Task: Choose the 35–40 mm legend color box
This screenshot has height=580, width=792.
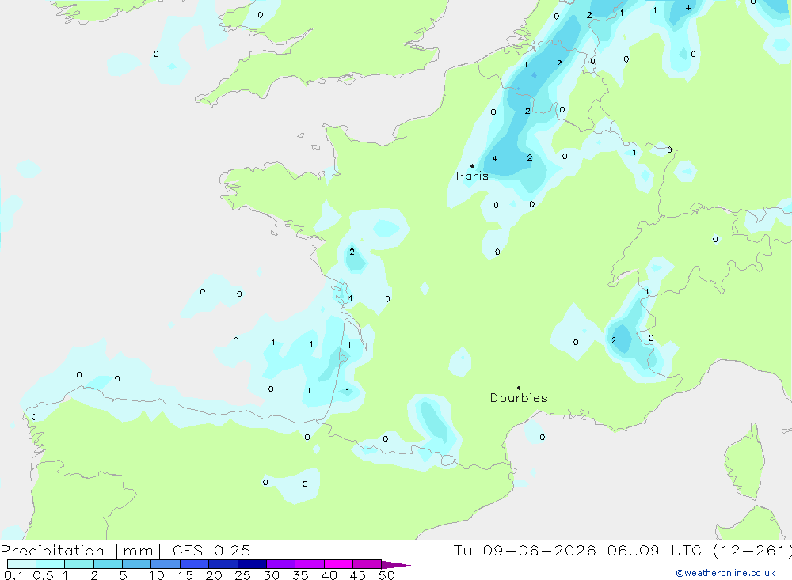Action: point(310,564)
